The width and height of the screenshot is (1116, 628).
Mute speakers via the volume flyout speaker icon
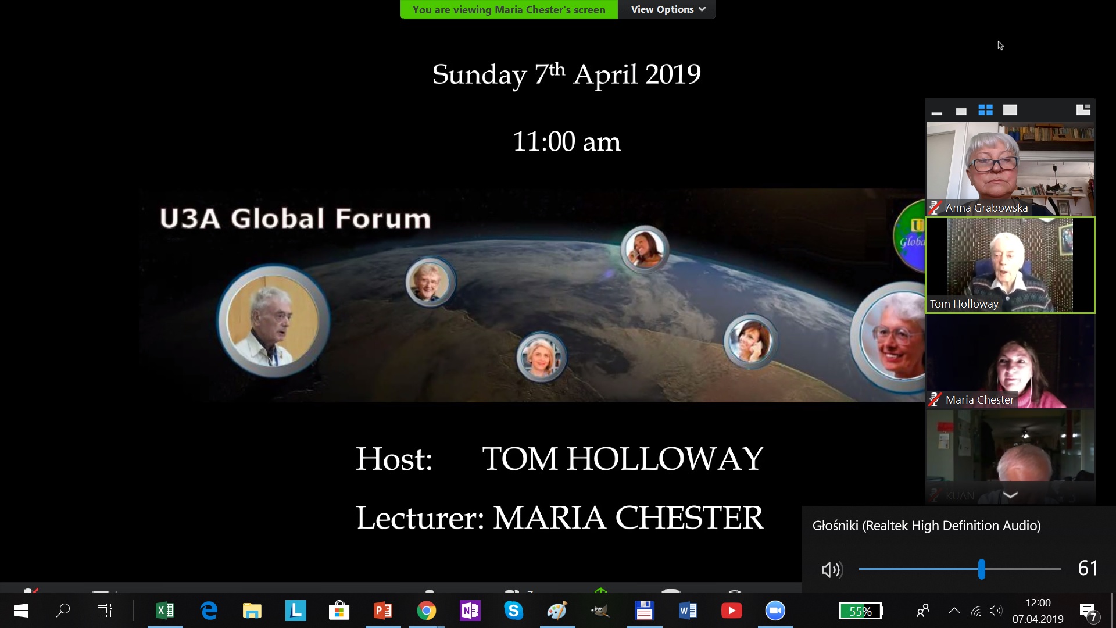point(832,569)
